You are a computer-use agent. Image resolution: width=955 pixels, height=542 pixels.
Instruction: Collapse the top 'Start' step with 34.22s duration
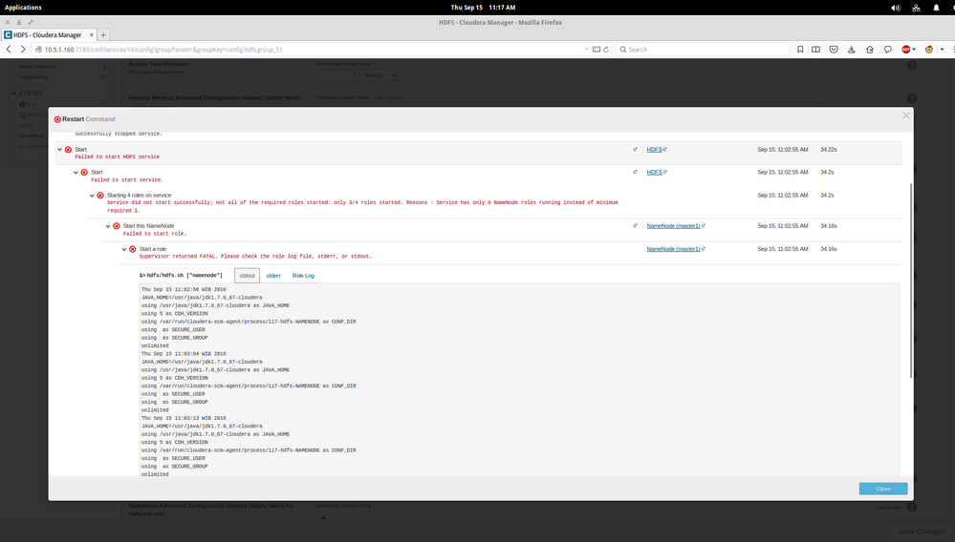(x=59, y=150)
